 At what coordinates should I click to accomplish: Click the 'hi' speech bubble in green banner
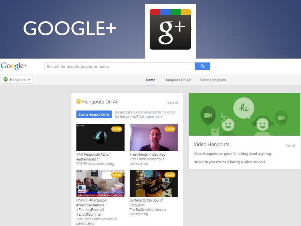[244, 108]
